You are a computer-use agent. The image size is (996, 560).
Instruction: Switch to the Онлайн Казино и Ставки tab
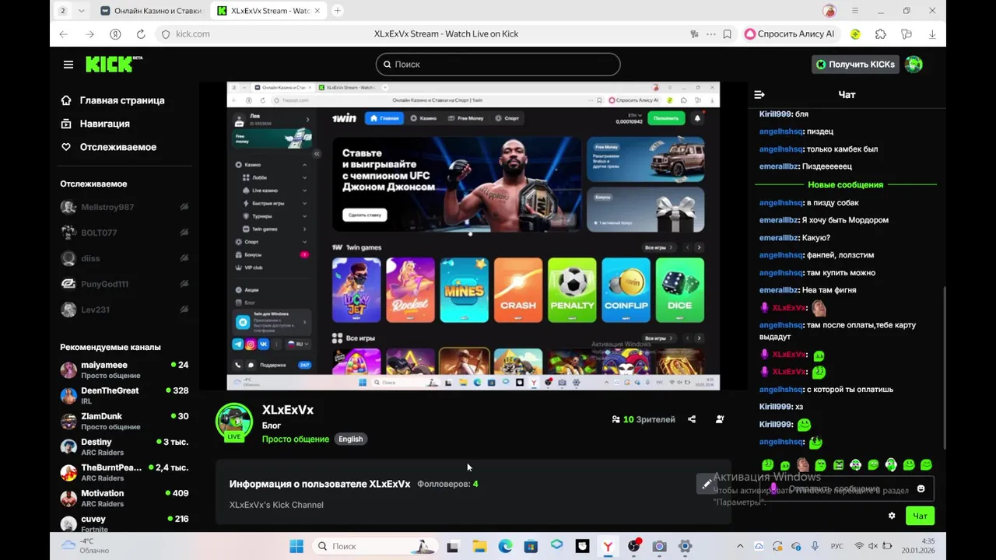[152, 11]
